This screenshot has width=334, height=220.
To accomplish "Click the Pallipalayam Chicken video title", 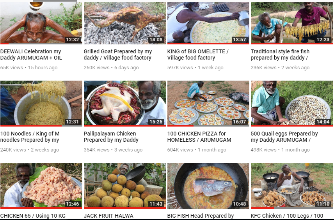I will pyautogui.click(x=111, y=137).
